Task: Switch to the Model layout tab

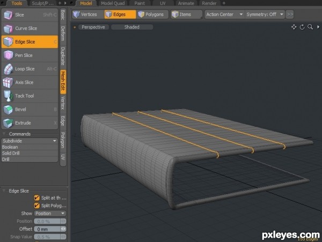Action: (x=86, y=3)
